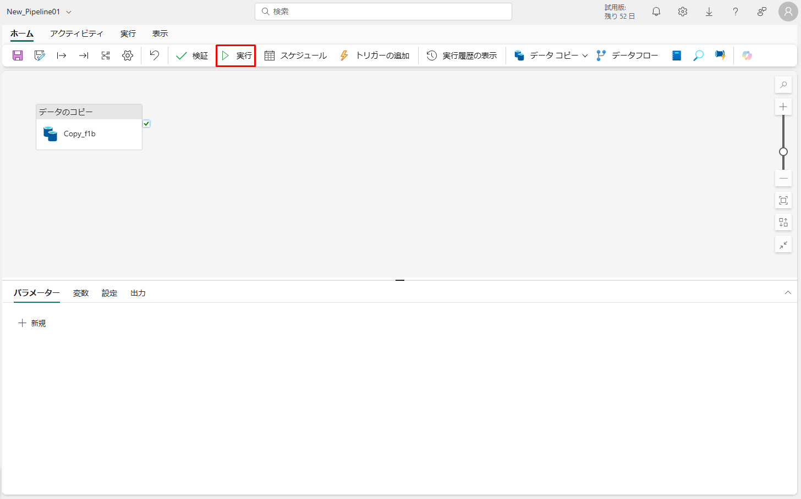This screenshot has height=499, width=801.
Task: Open the パラメーター tab
Action: click(37, 293)
